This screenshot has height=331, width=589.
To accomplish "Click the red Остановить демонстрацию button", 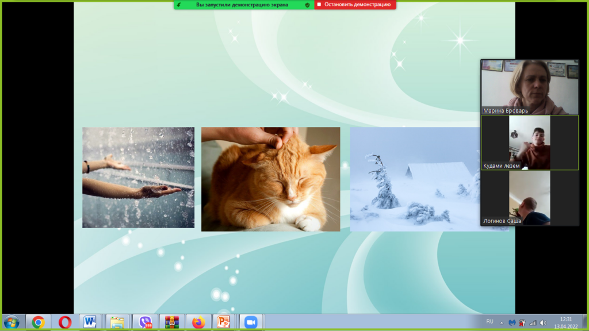I will point(355,5).
